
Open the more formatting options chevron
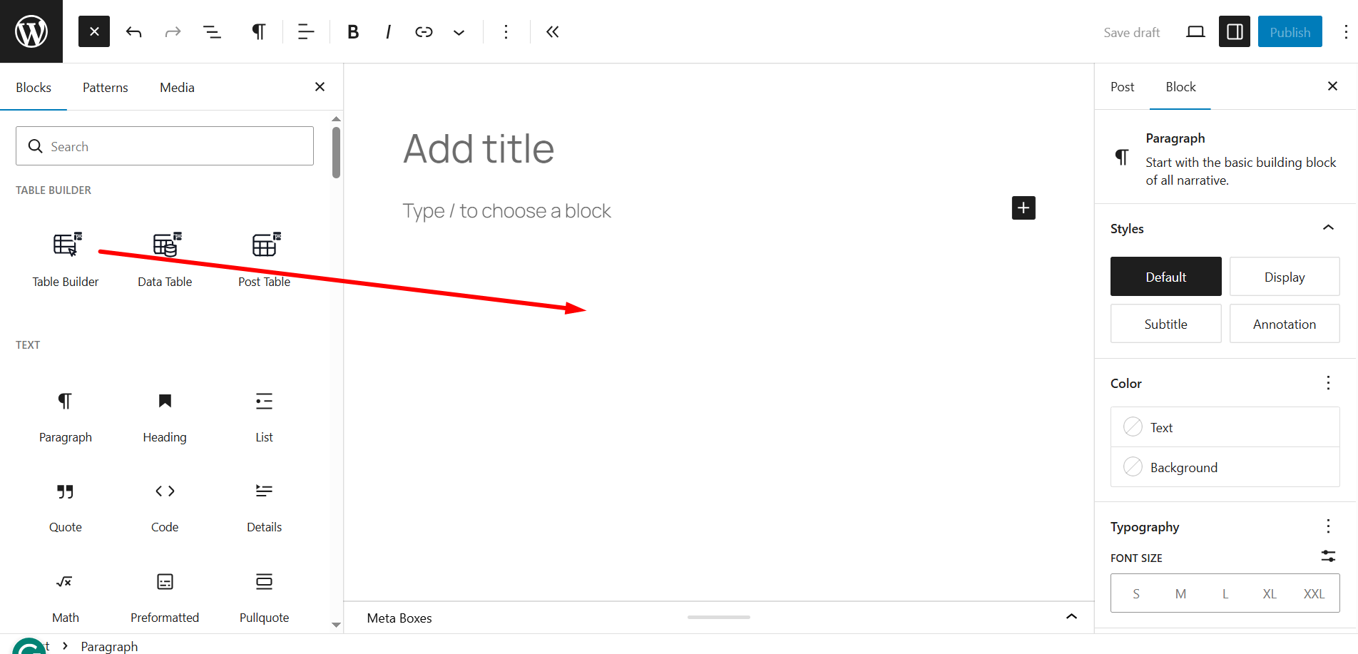(x=459, y=32)
